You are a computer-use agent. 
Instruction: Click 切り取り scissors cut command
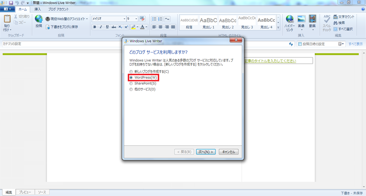[22, 16]
